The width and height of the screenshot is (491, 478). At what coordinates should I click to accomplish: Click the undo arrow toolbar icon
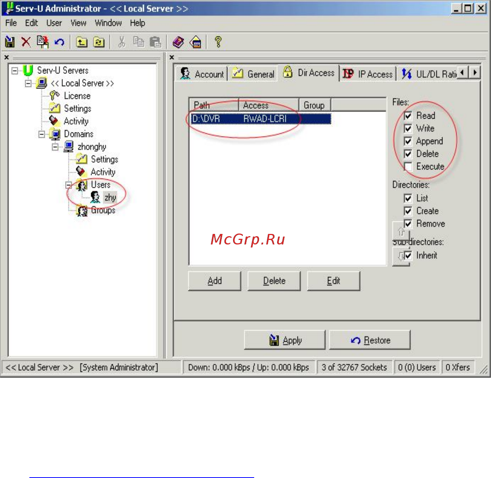click(59, 42)
